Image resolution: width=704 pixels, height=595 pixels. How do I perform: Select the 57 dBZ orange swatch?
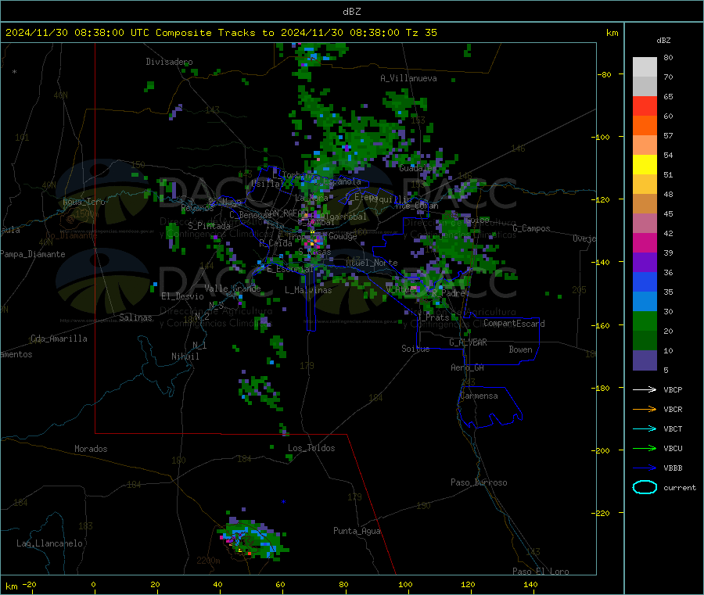(x=645, y=126)
